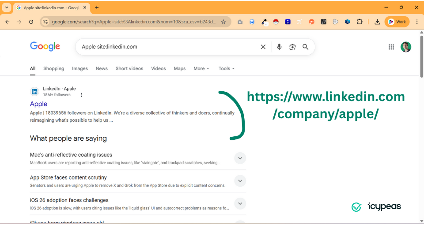Switch to Shopping results

[54, 69]
